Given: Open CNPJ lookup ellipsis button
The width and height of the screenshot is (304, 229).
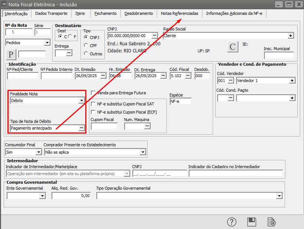Looking at the screenshot, I should pos(155,36).
